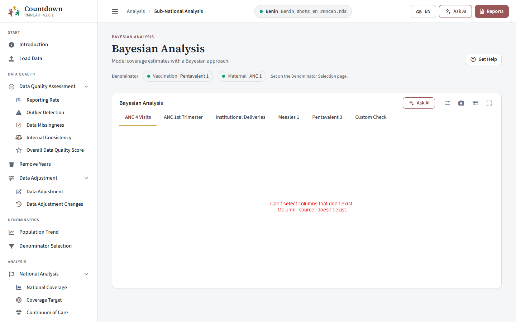Select the Measles 1 tab
Viewport: 516px width, 322px height.
pyautogui.click(x=289, y=117)
